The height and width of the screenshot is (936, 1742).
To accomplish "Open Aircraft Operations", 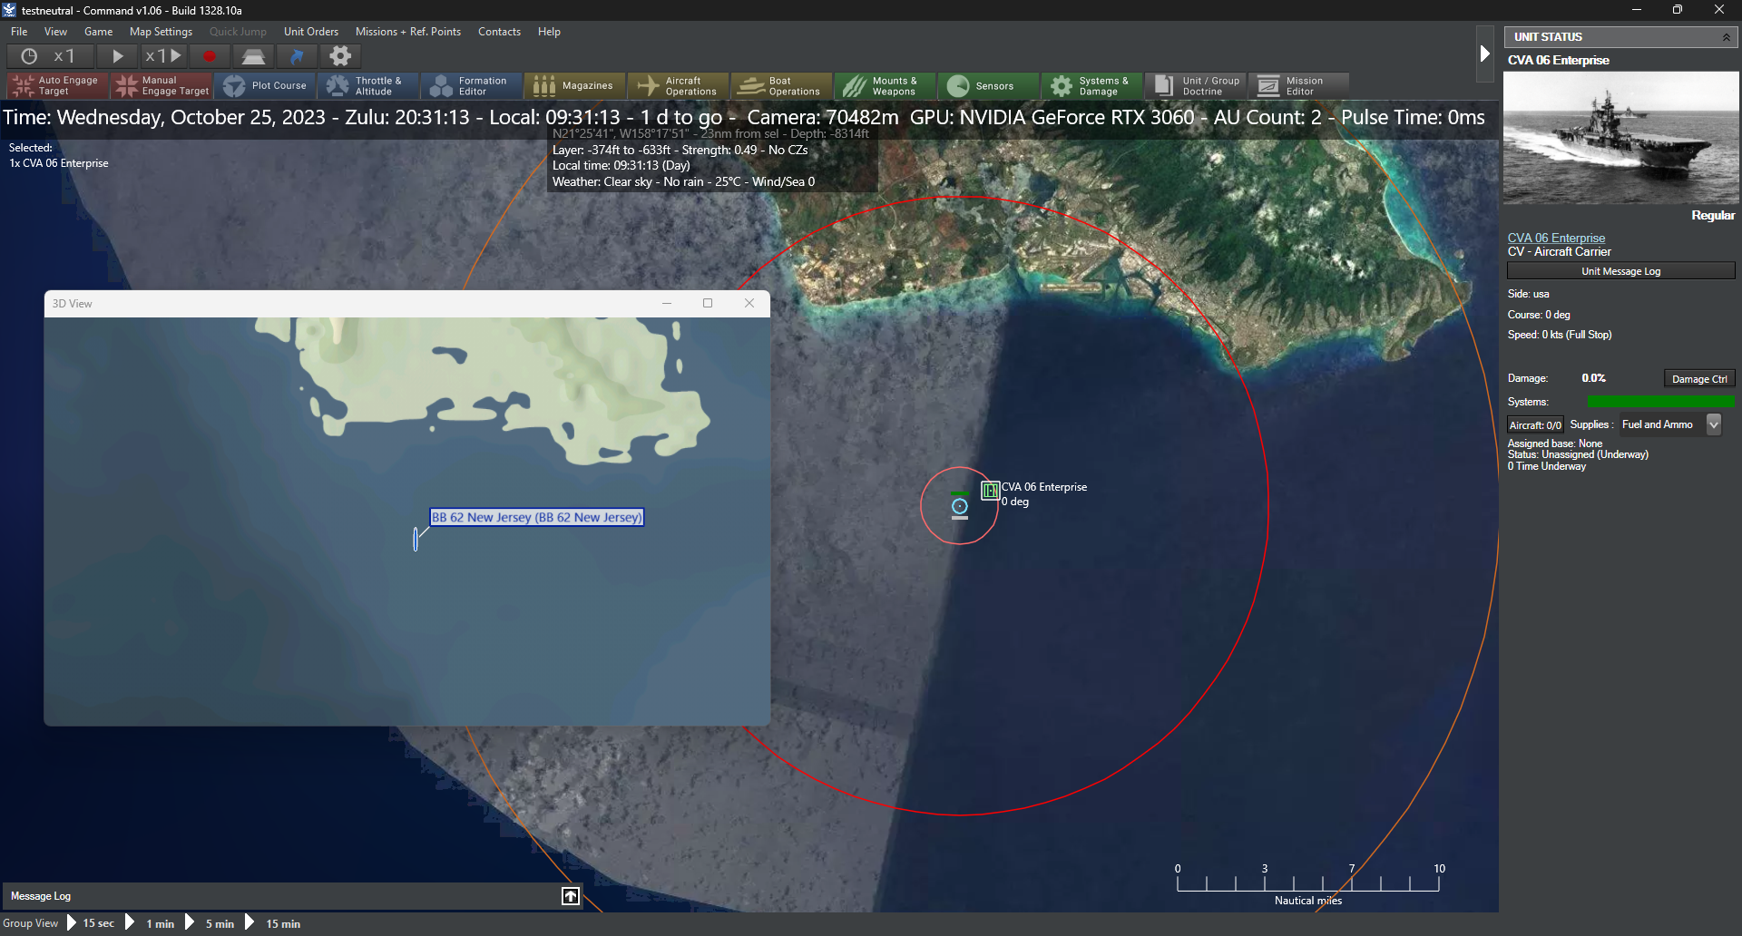I will pyautogui.click(x=679, y=86).
